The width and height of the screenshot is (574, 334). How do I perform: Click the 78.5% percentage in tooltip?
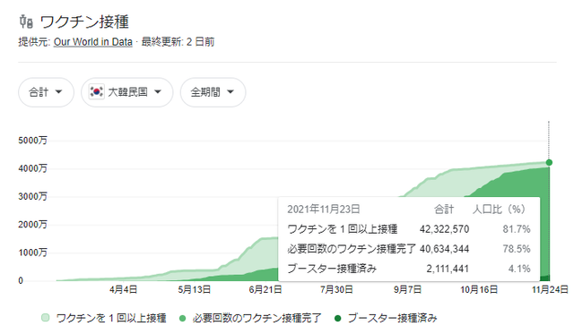[x=517, y=249]
